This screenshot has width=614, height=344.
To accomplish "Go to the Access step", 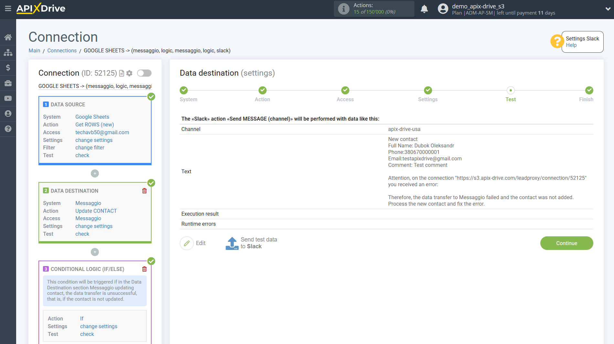I will tap(345, 90).
